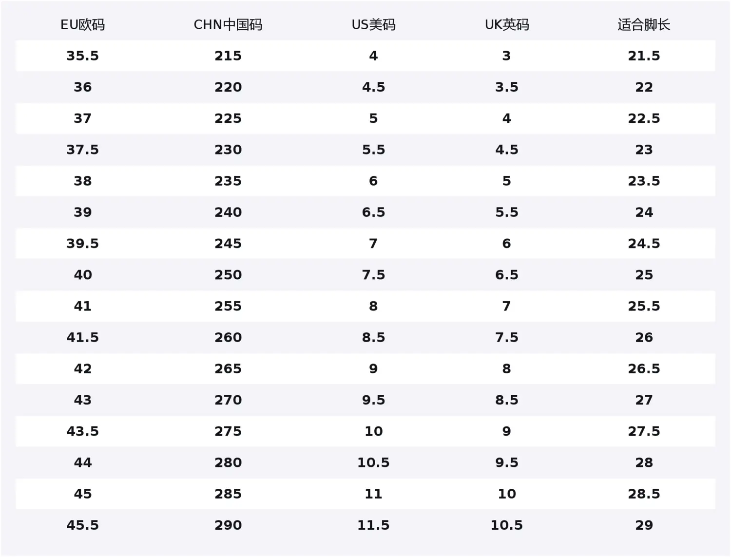Screen dimensions: 731x557
Task: Select foot length 24 cell
Action: (x=644, y=212)
